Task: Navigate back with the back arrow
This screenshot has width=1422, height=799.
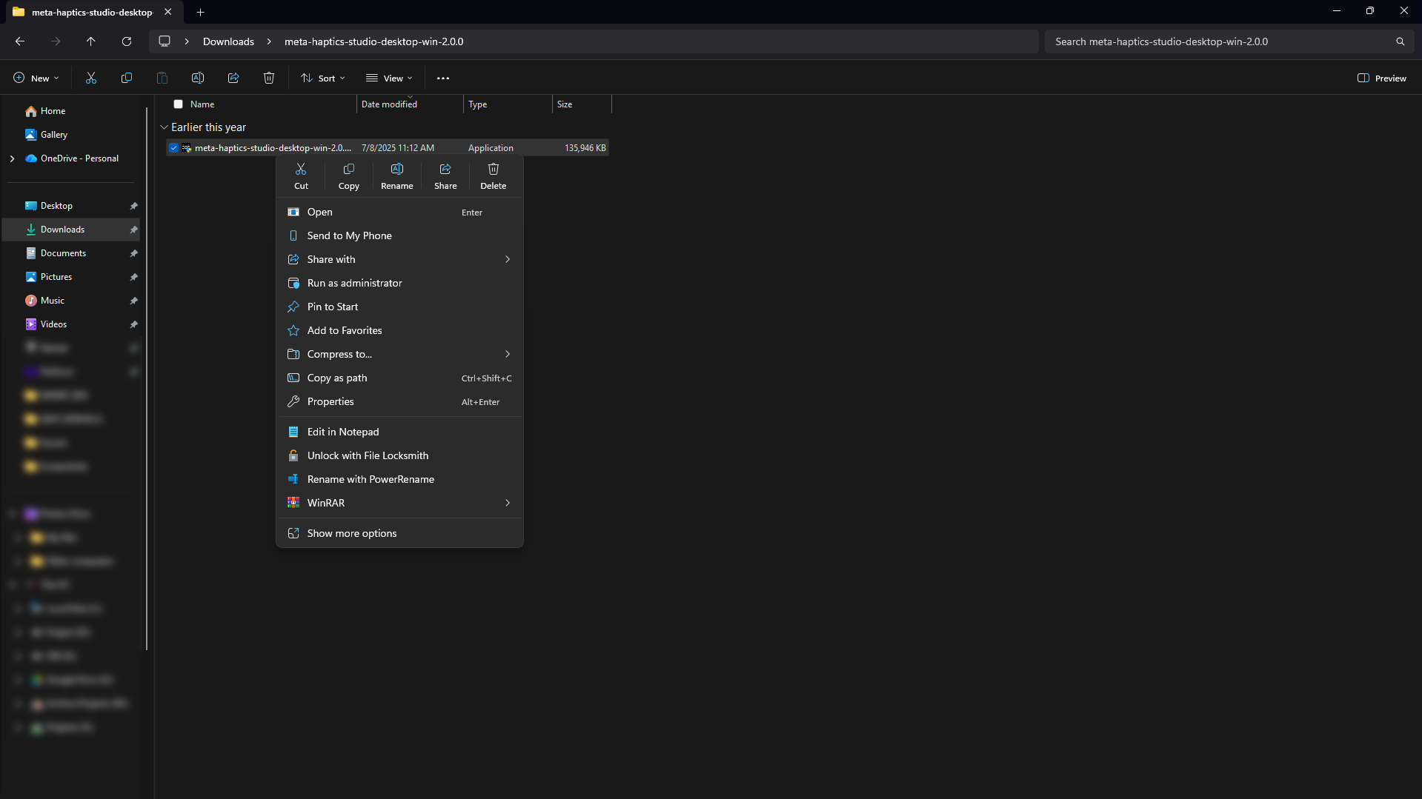Action: [x=20, y=41]
